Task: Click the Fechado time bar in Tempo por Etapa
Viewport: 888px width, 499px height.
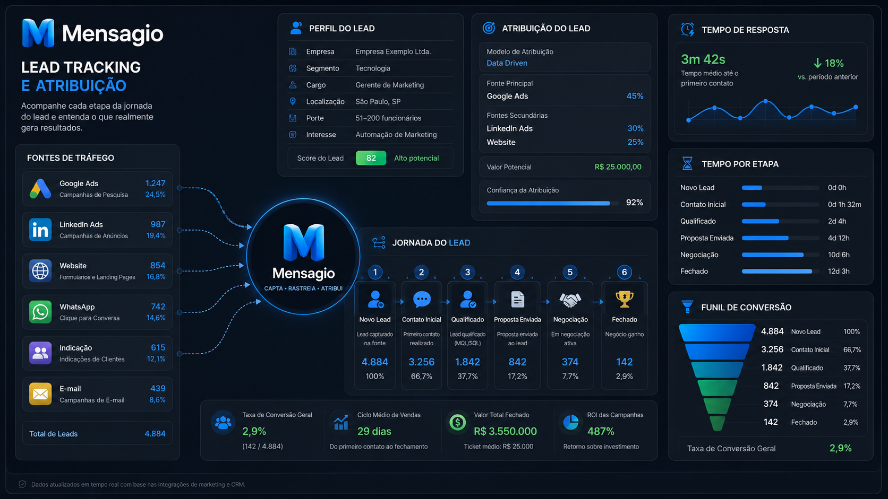Action: (x=780, y=272)
